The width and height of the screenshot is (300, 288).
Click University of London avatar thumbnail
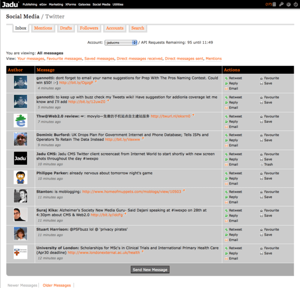coord(20,252)
